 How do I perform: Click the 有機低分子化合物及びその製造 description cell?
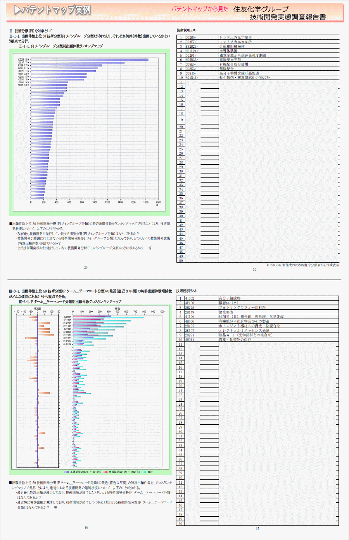click(x=278, y=321)
